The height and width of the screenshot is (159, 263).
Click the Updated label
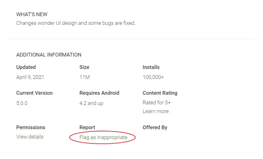coord(26,67)
